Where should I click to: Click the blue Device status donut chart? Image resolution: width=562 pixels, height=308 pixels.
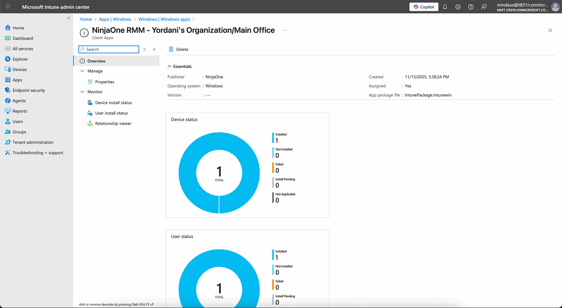187,173
